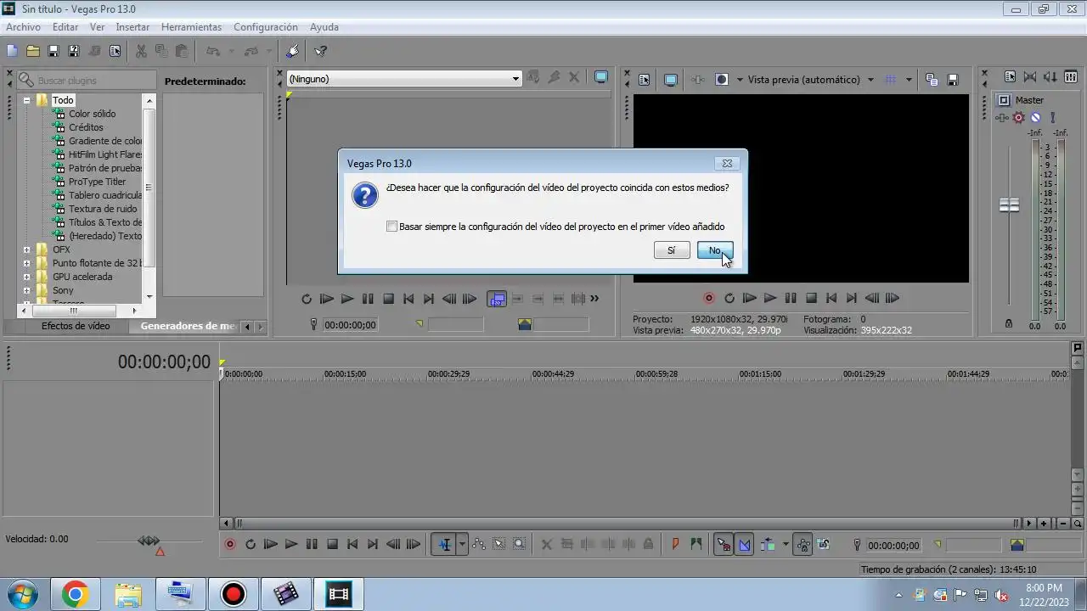Click the Undo arrow icon
This screenshot has height=611, width=1087.
(213, 51)
